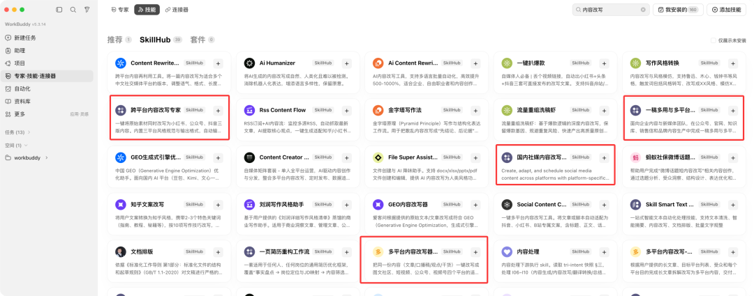Image resolution: width=754 pixels, height=296 pixels.
Task: Toggle the sidebar panel icon
Action: [59, 10]
